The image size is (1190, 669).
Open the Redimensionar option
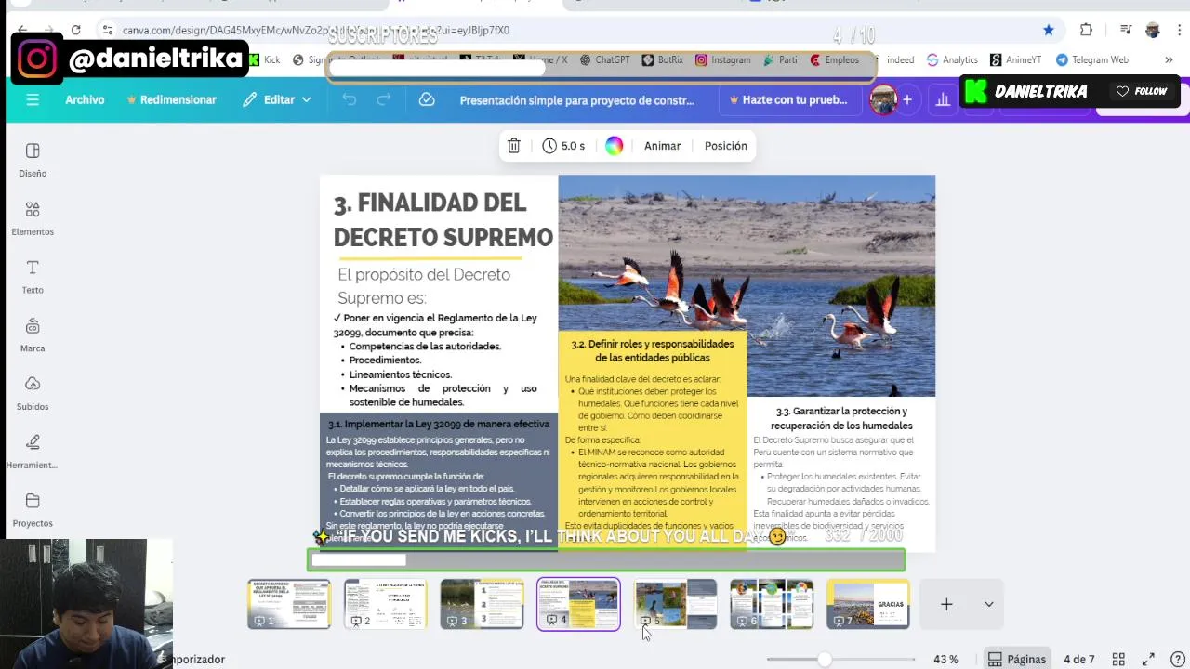(171, 99)
